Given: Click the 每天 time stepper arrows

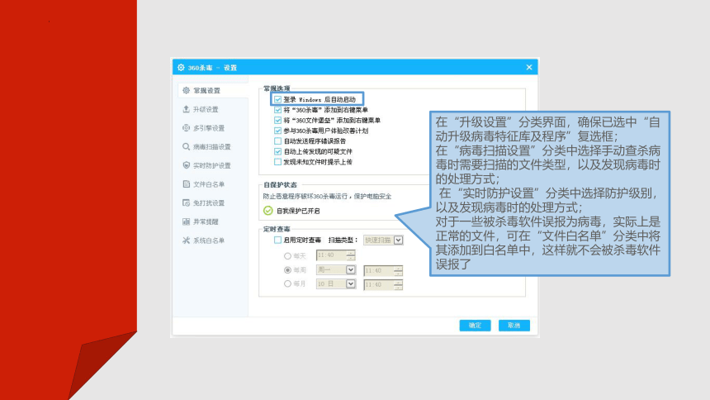Looking at the screenshot, I should tap(351, 255).
